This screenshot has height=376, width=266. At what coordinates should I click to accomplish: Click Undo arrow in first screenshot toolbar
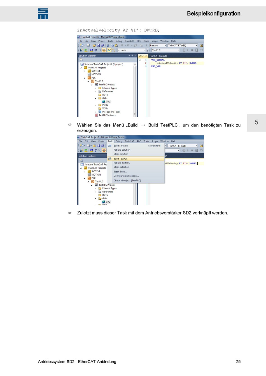122,45
